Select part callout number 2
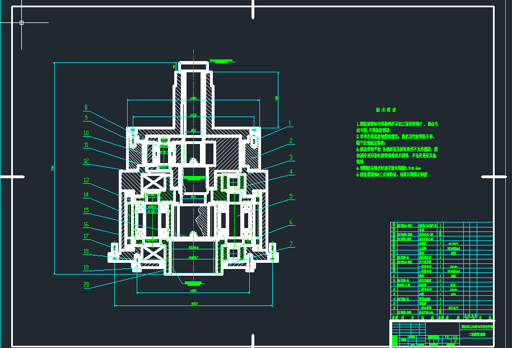 click(291, 141)
